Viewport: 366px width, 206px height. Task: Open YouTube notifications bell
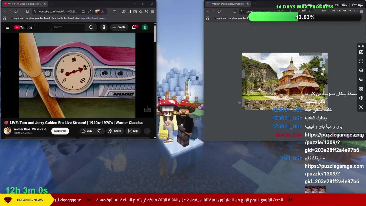point(134,27)
